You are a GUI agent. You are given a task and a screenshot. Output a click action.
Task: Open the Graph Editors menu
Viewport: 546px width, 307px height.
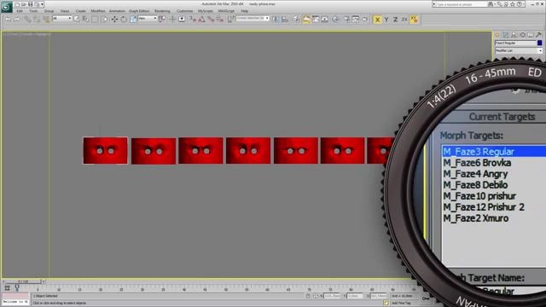point(139,11)
